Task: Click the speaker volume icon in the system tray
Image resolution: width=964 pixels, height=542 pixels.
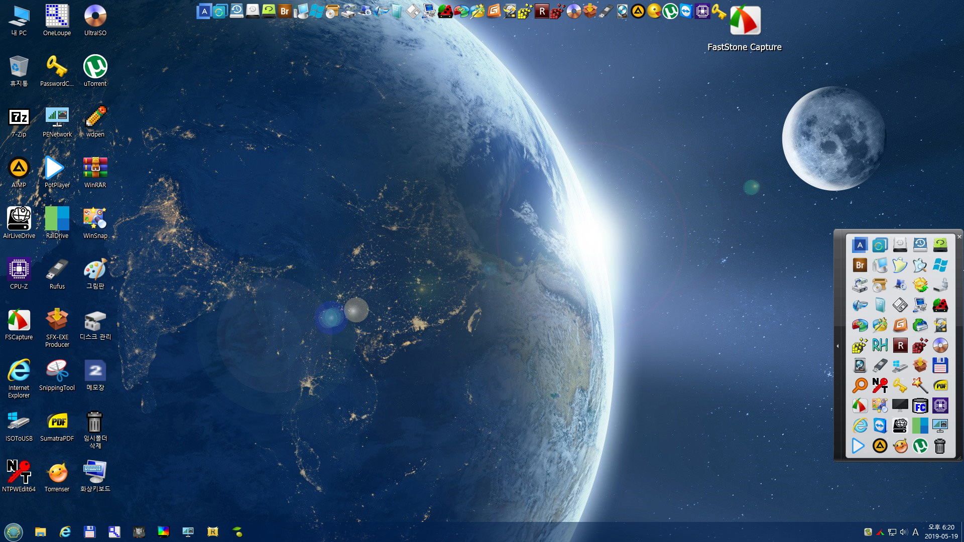Action: click(904, 532)
